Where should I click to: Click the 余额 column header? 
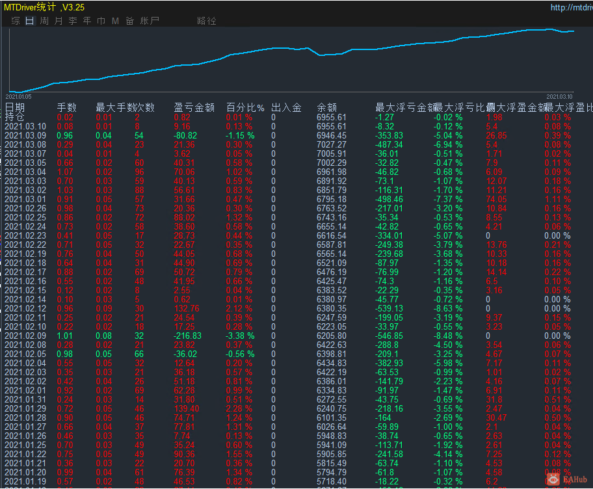(x=327, y=107)
